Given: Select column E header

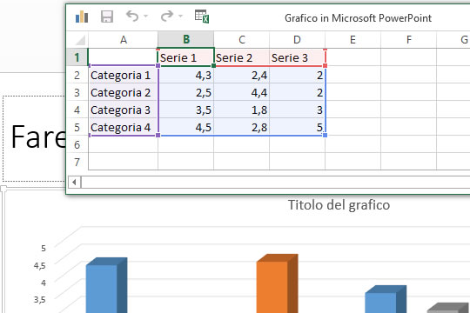Looking at the screenshot, I should click(x=352, y=39).
